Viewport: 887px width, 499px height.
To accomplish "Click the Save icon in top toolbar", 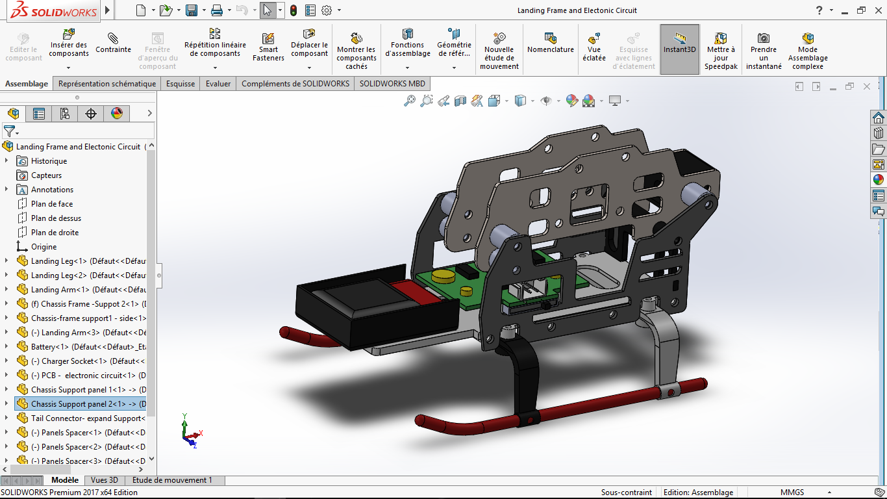I will click(192, 10).
